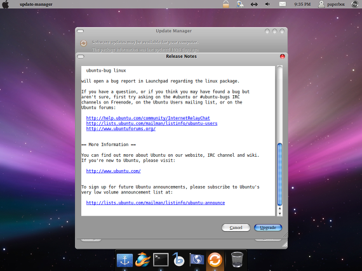Open the globe flag dock icon
The image size is (362, 271).
[x=197, y=260]
